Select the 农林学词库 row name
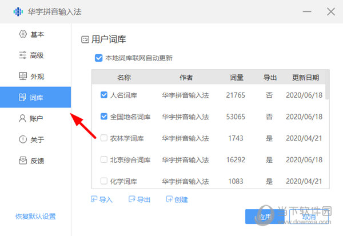Screen dimensions: 343x236 pos(127,138)
